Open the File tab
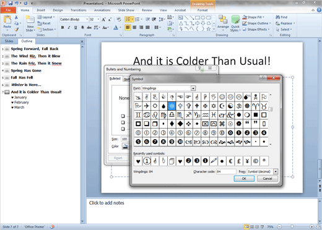The width and height of the screenshot is (322, 230). (x=8, y=10)
